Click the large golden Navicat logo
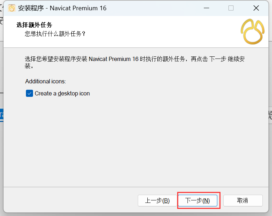Viewport: 272px width, 216px height. [252, 32]
